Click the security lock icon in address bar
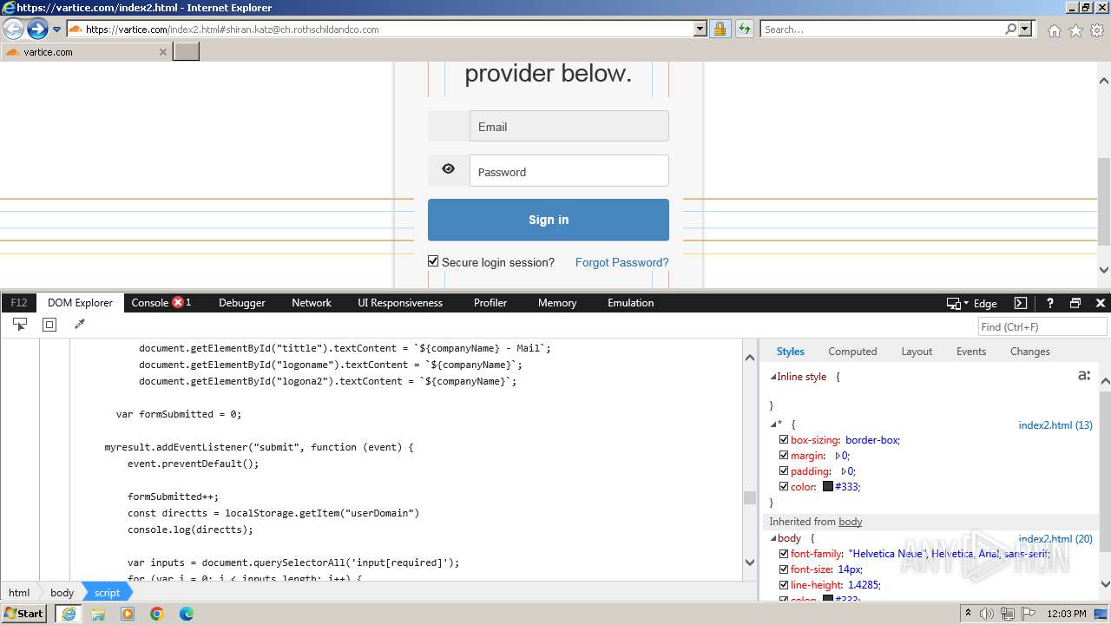This screenshot has height=625, width=1111. pos(720,29)
